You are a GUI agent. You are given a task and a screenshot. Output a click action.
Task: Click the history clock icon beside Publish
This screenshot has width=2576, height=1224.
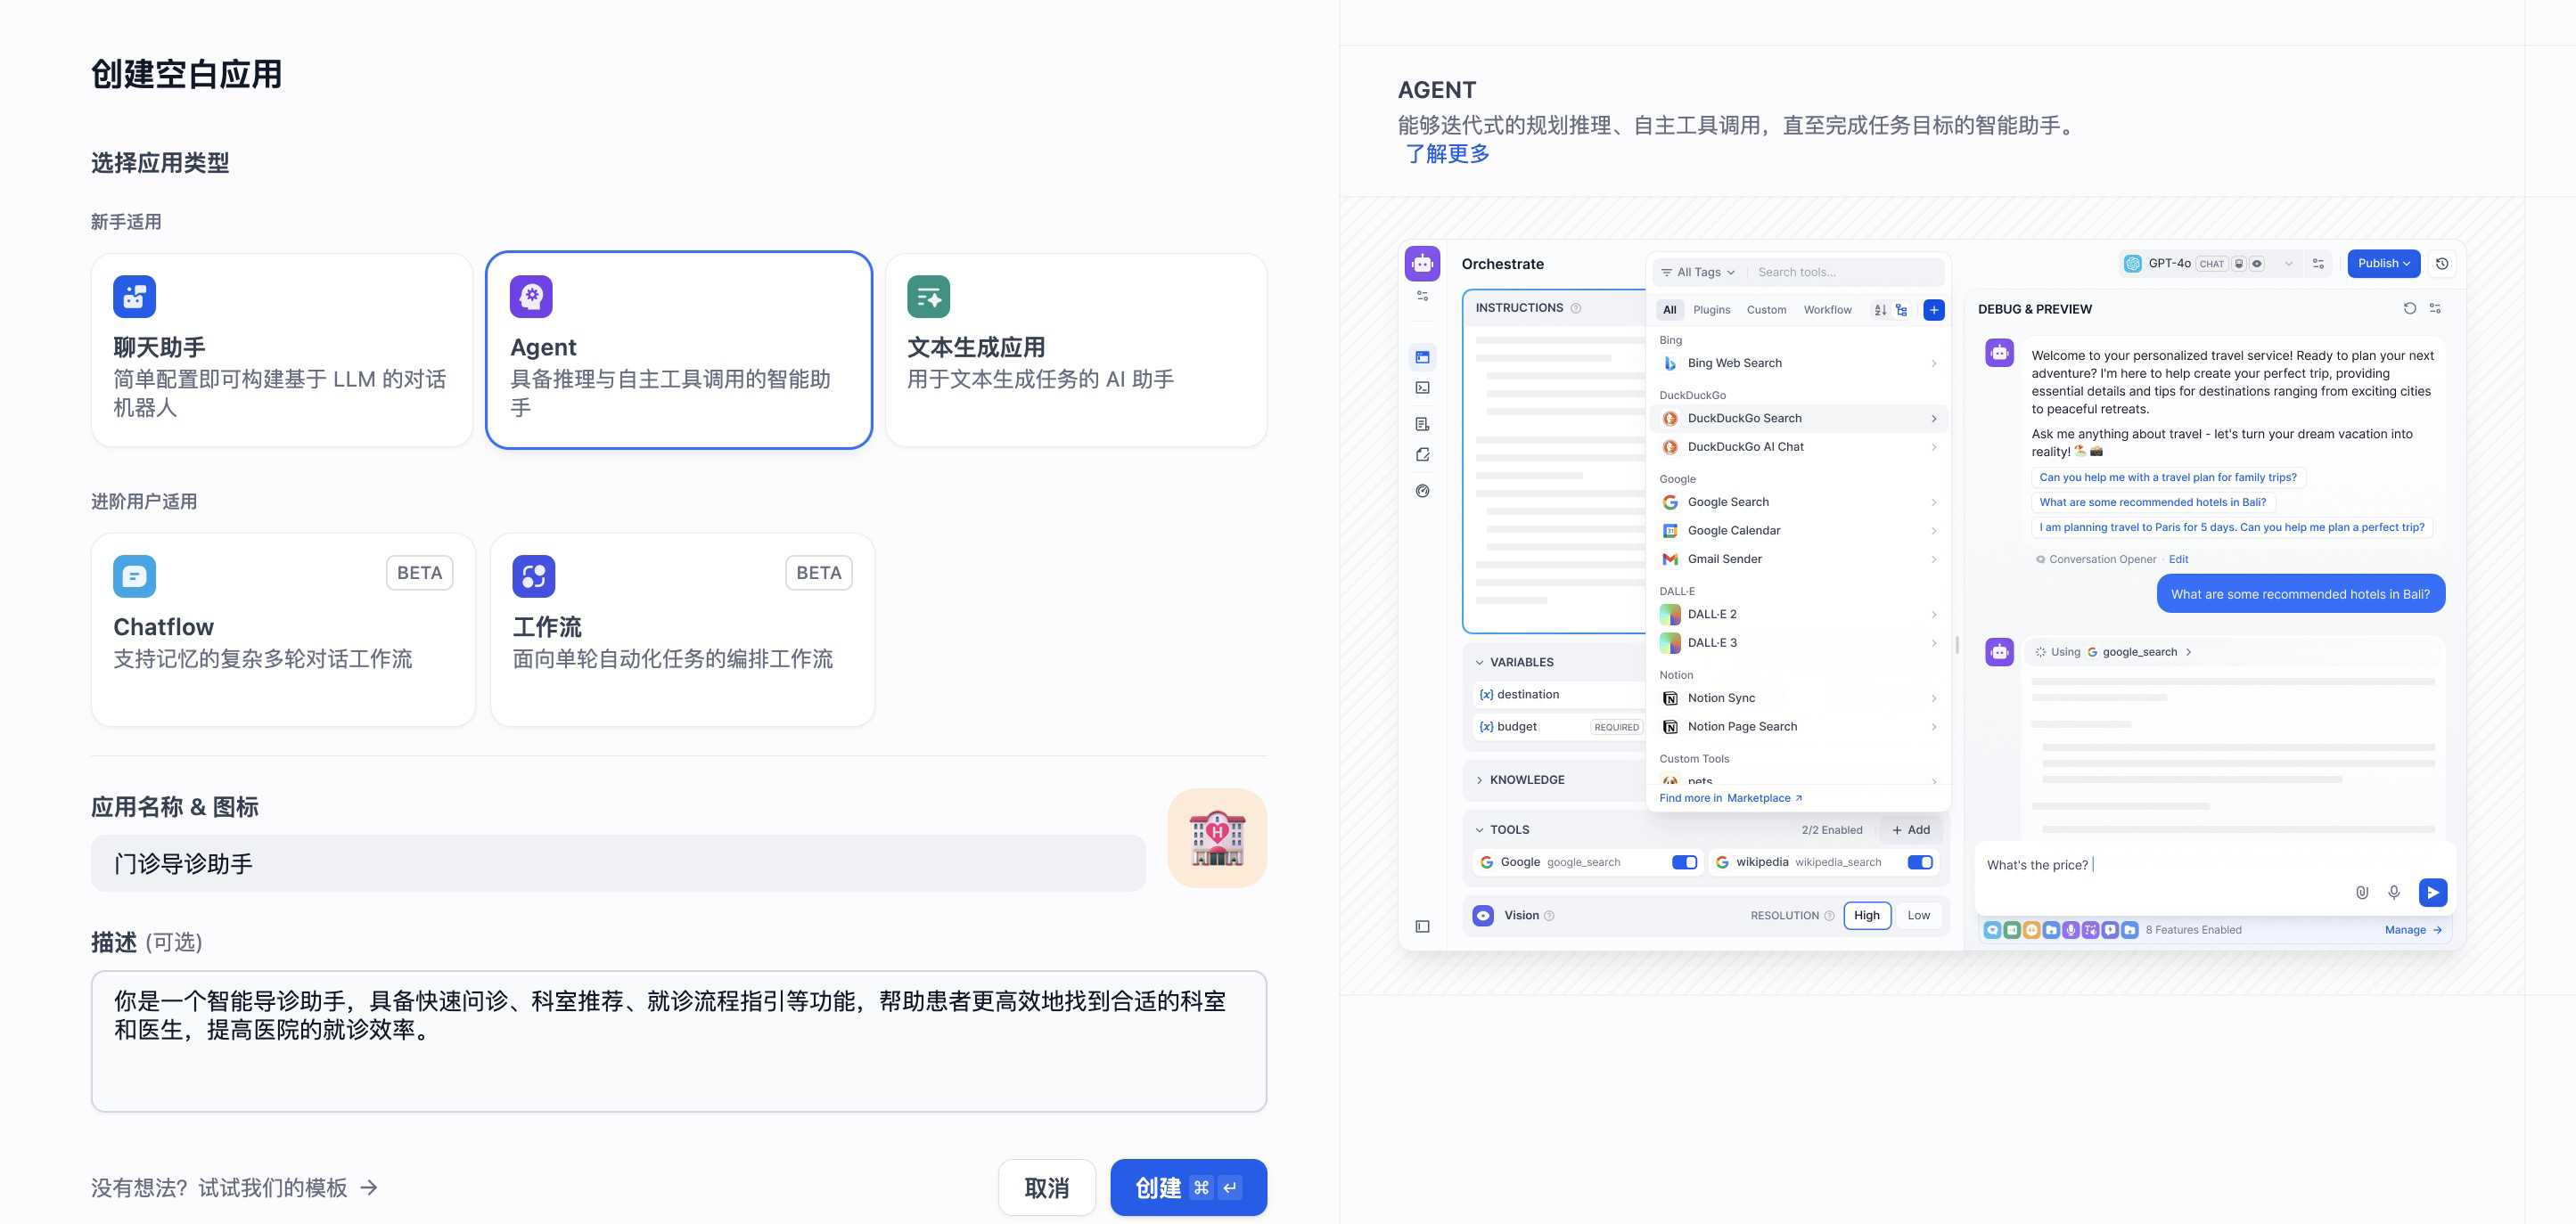click(2442, 264)
